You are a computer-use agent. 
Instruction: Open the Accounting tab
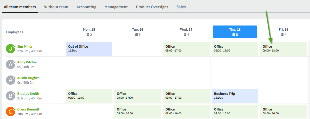[86, 7]
